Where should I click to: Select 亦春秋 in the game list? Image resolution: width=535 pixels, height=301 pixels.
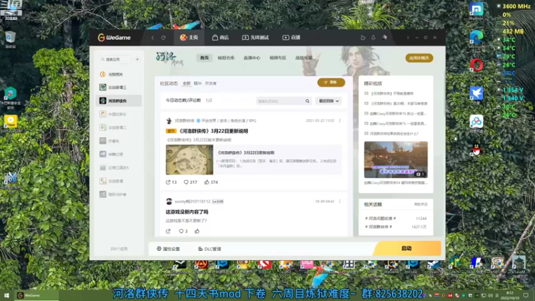tap(119, 140)
